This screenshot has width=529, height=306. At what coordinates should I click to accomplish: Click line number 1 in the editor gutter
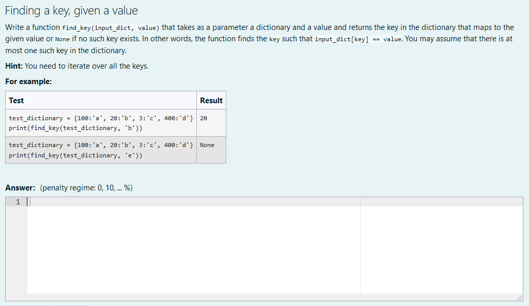17,202
